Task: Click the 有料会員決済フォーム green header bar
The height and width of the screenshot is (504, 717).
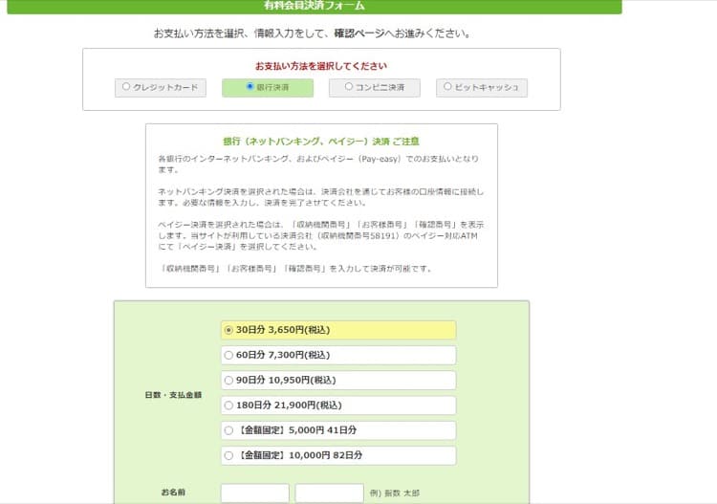Action: 315,6
